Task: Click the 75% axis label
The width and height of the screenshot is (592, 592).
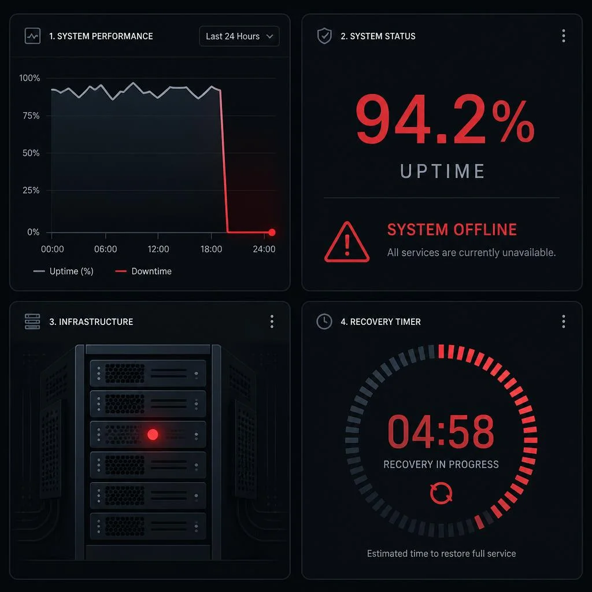Action: pyautogui.click(x=31, y=116)
